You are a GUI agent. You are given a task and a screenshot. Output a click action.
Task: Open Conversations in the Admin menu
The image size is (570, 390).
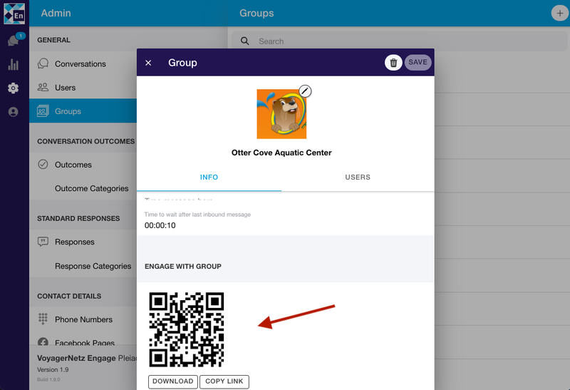(x=83, y=63)
